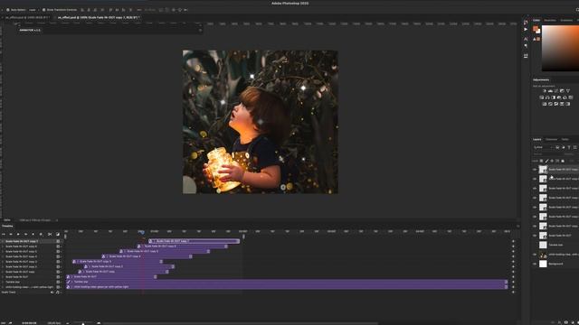Click the foreground color swatch
Viewport: 579px width, 325px height.
[x=535, y=29]
